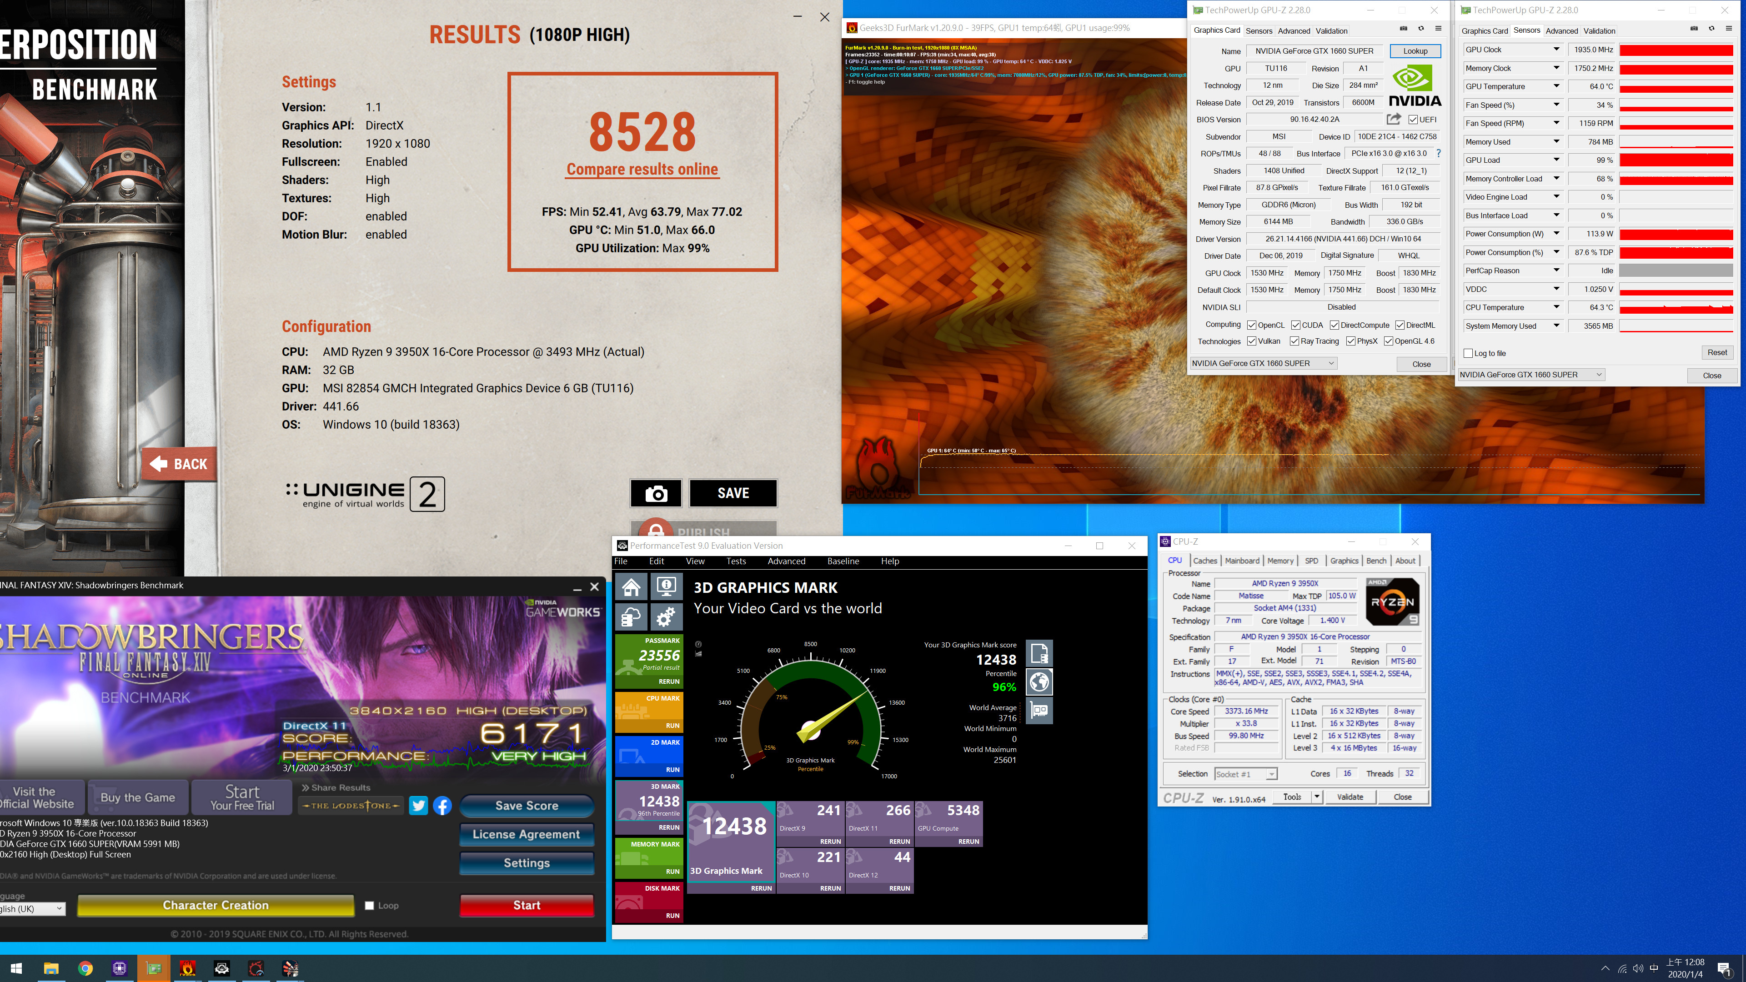Switch to Advanced tab in GPU-Z Graphics Card window
Image resolution: width=1746 pixels, height=982 pixels.
click(x=1294, y=30)
